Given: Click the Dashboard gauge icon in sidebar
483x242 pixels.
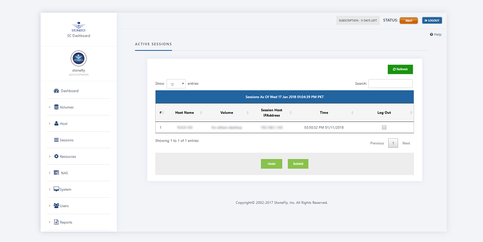Looking at the screenshot, I should (x=57, y=91).
